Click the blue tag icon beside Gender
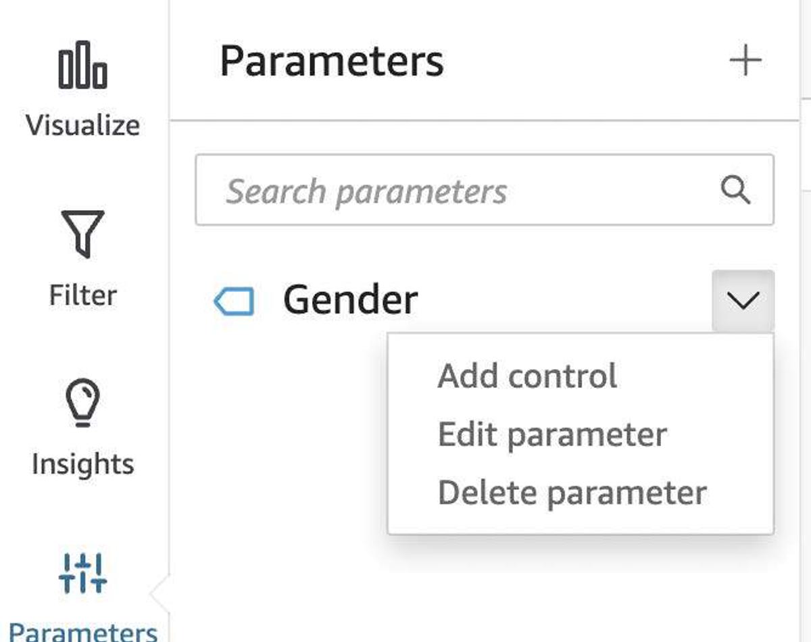 pos(234,301)
